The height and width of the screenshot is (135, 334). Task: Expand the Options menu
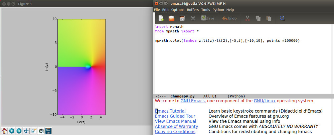pos(178,10)
